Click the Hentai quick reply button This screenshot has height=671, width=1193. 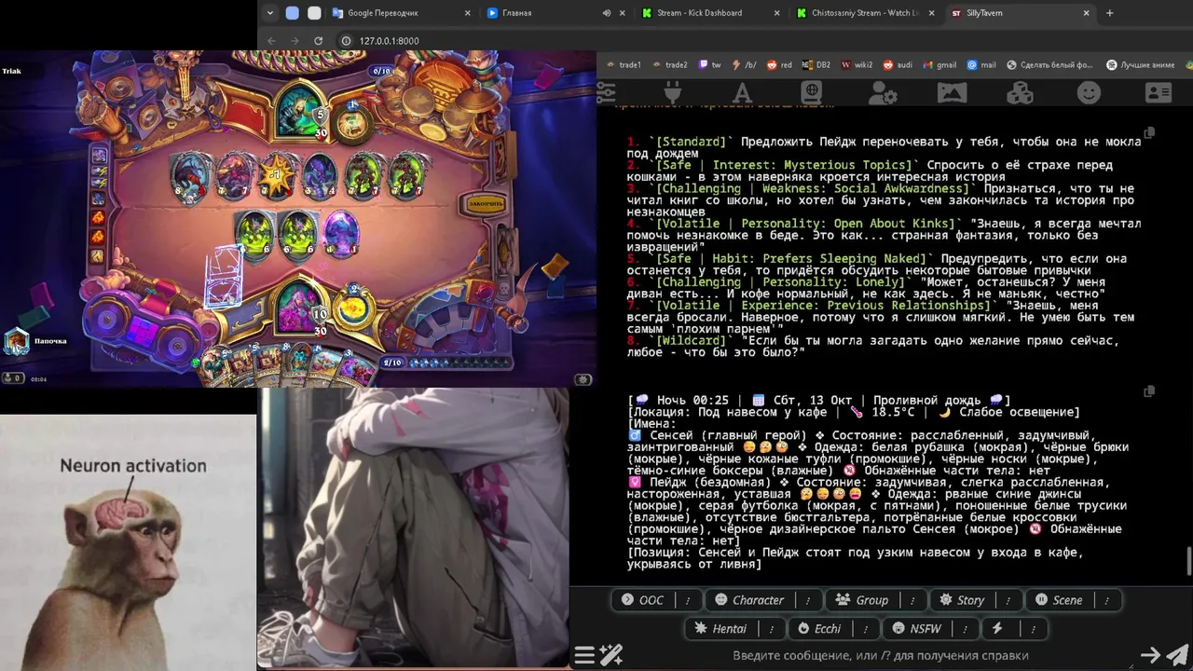[723, 629]
